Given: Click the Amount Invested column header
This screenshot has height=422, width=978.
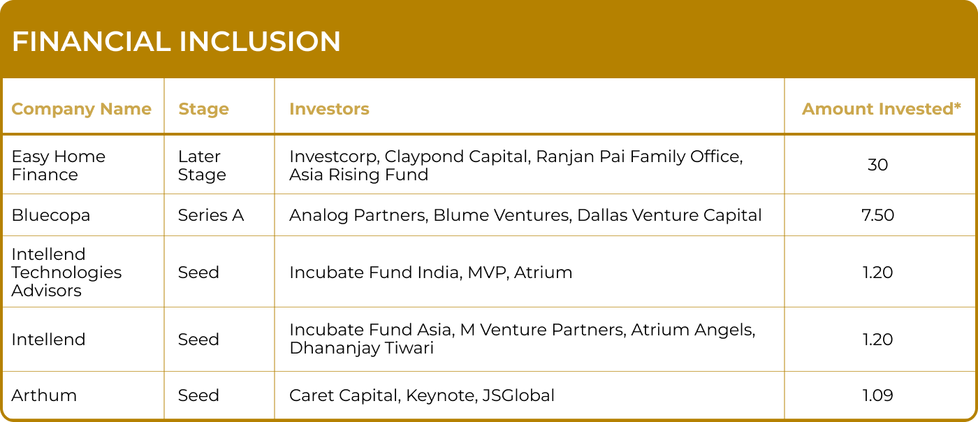Looking at the screenshot, I should tap(881, 109).
